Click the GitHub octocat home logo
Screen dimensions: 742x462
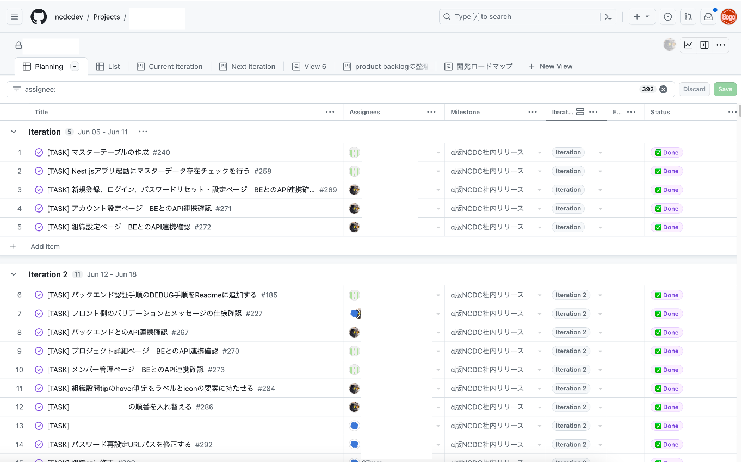38,16
